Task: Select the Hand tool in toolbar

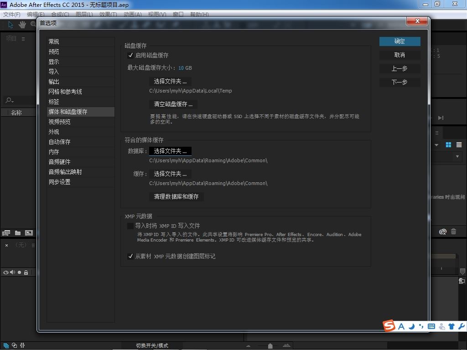Action: (x=22, y=25)
